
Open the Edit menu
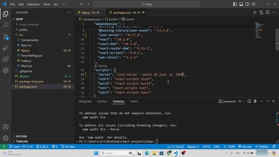(x=21, y=4)
